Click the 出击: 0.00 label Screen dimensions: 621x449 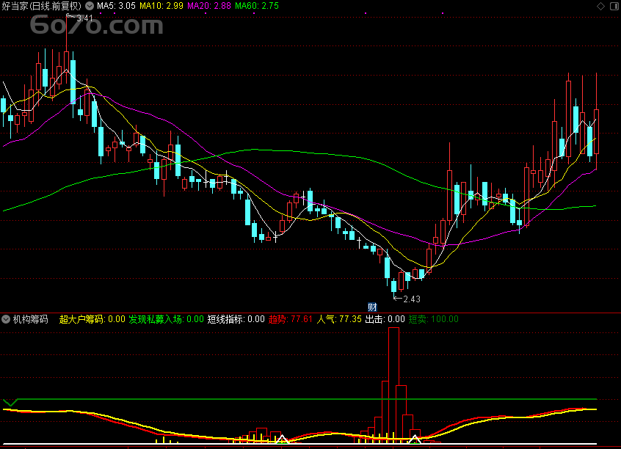pos(385,319)
